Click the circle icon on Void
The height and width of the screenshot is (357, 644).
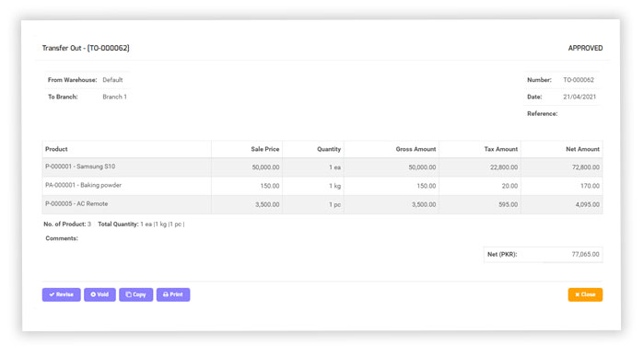pos(93,294)
